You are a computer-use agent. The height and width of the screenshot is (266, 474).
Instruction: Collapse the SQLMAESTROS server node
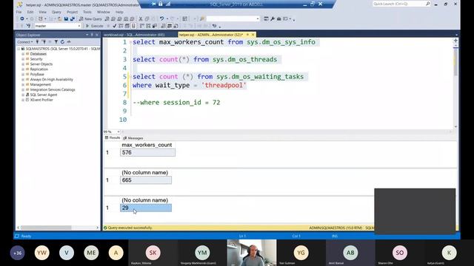point(19,49)
